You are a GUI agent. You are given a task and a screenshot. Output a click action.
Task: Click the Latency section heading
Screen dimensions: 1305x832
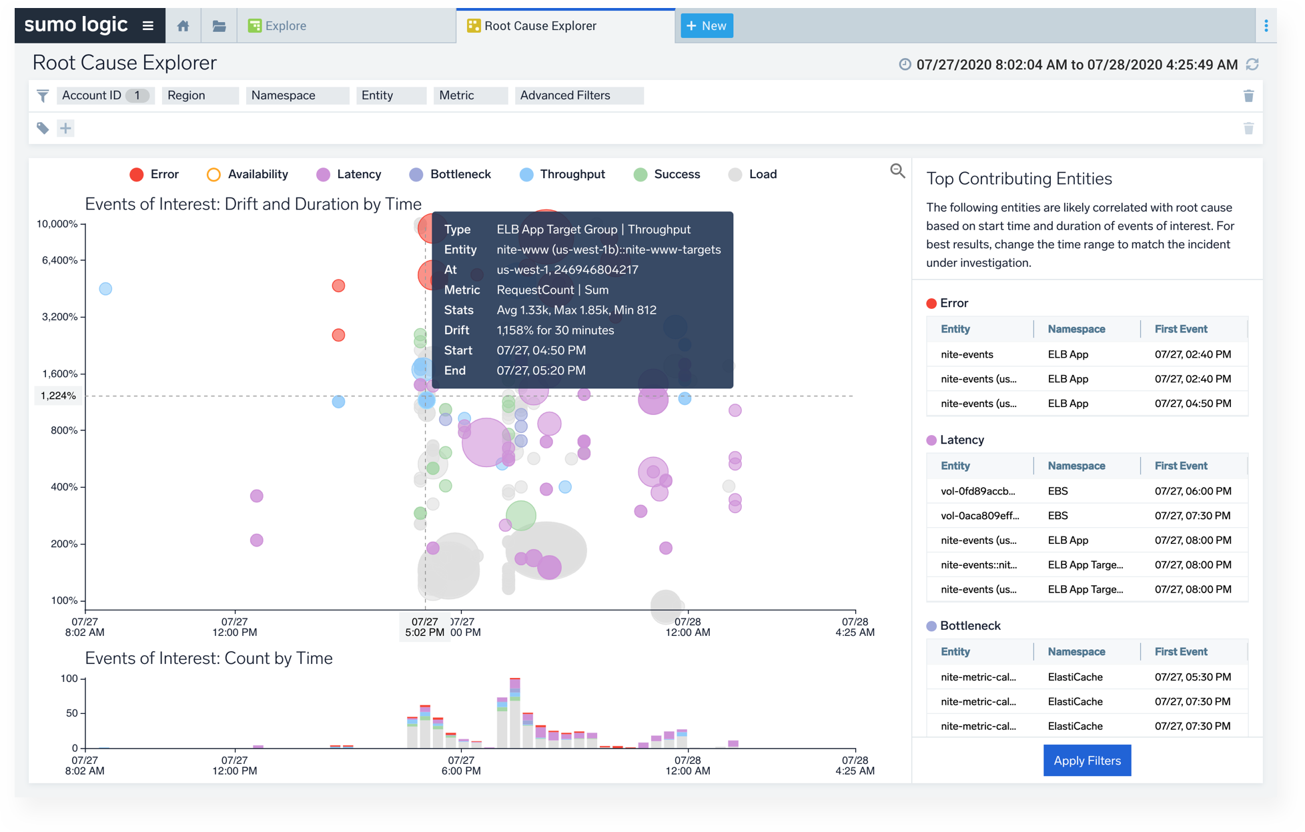pos(962,440)
